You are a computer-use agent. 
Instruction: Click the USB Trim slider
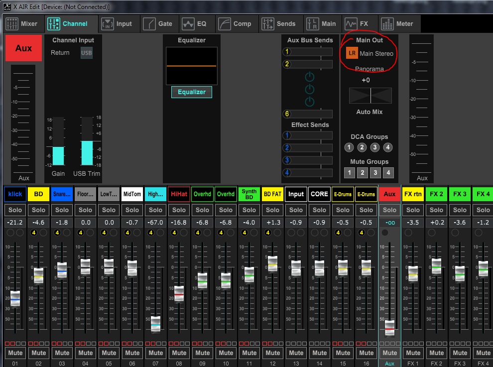87,141
